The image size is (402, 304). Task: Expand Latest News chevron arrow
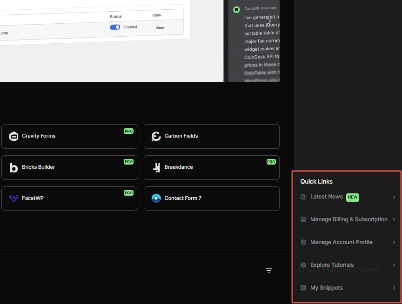(394, 197)
